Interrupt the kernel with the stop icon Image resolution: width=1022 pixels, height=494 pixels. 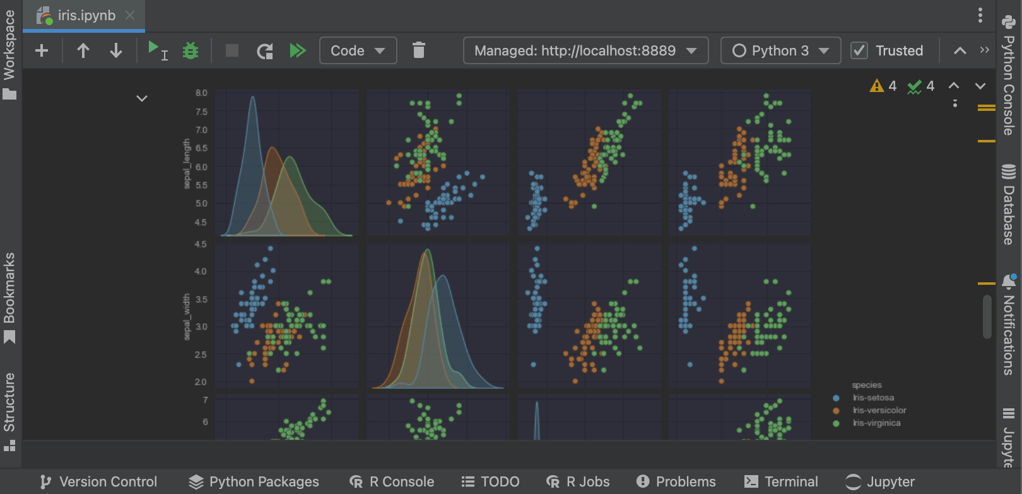click(232, 50)
